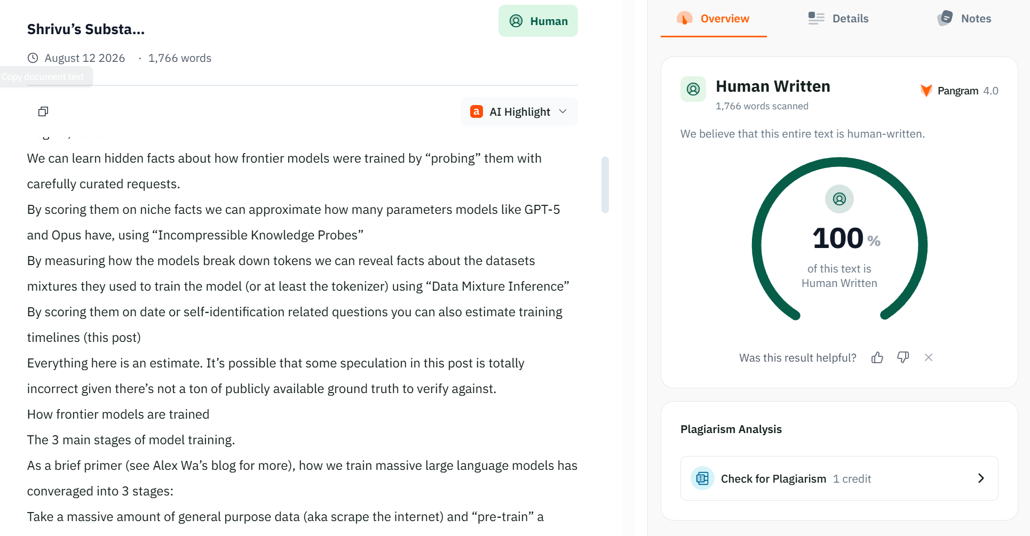This screenshot has width=1030, height=536.
Task: Give thumbs up for result helpfulness
Action: pos(877,357)
